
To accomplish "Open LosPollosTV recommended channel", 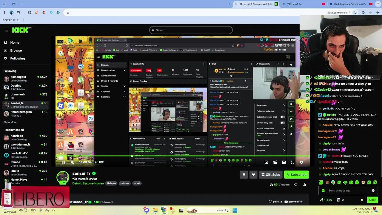I will tap(25, 155).
